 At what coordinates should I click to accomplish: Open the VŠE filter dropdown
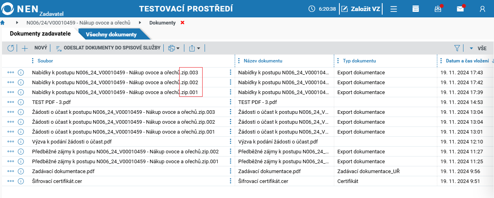[478, 48]
